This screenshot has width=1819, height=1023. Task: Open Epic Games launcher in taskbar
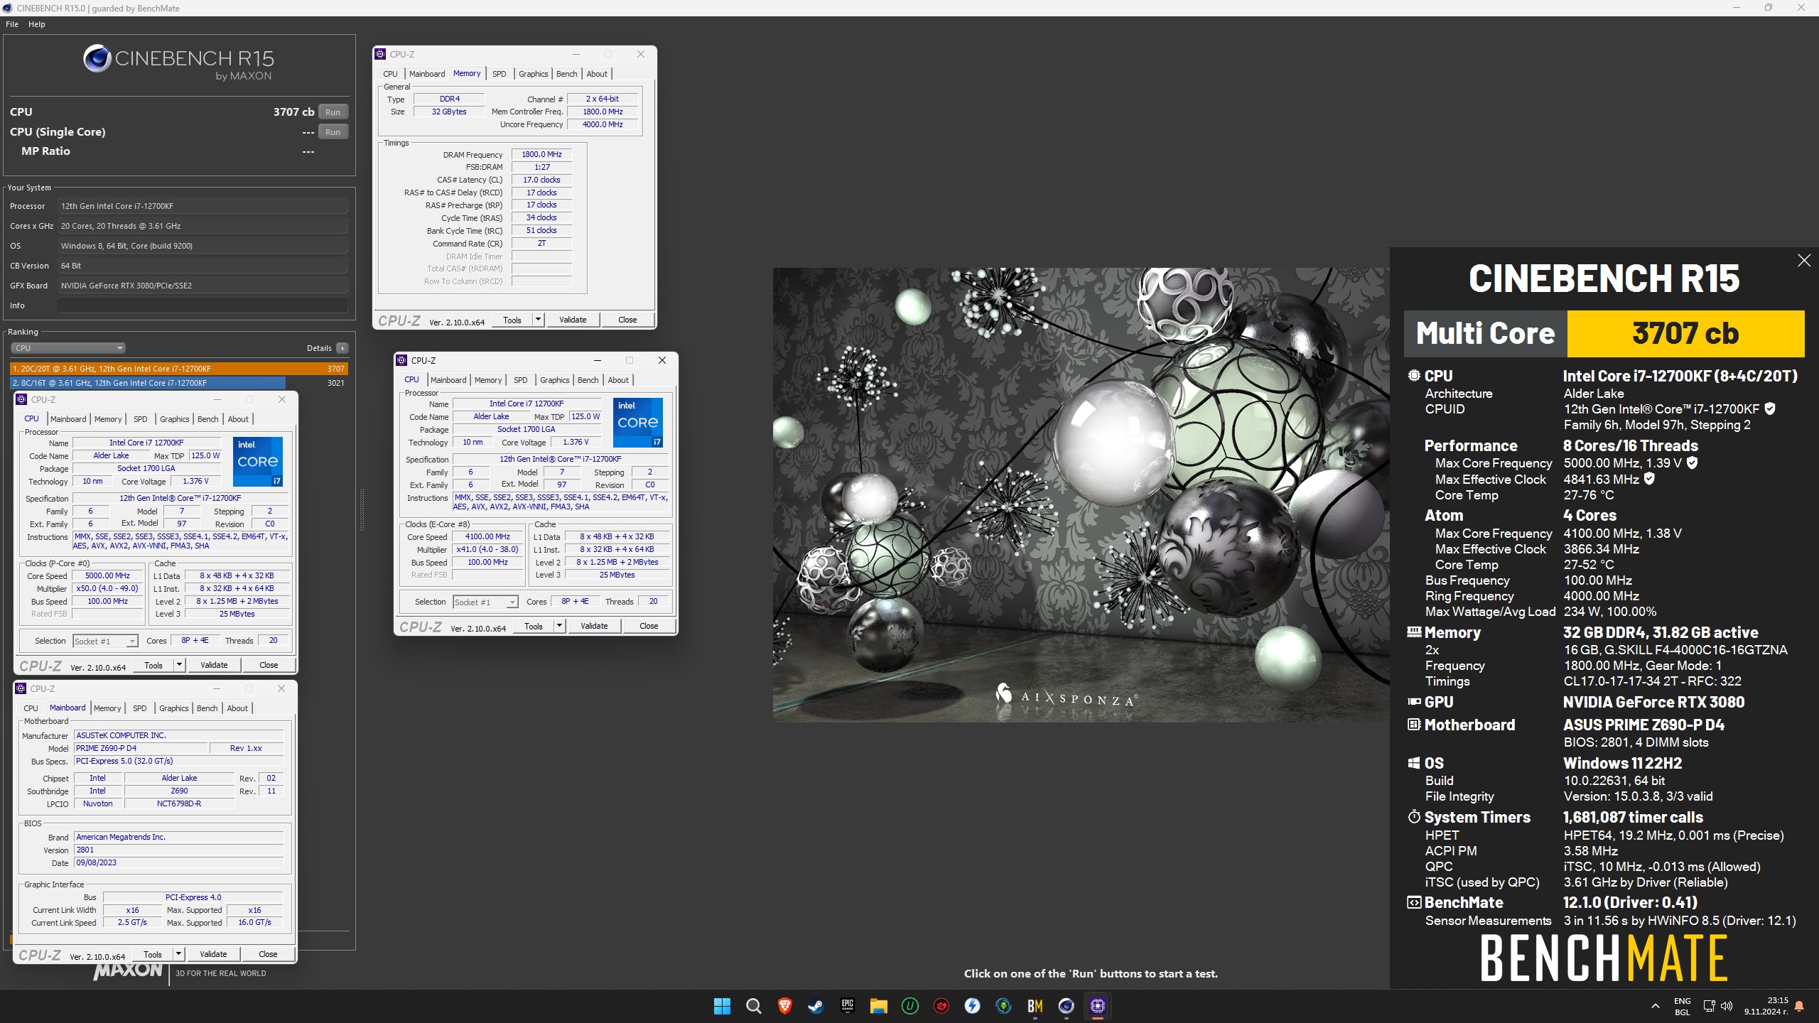click(x=847, y=1006)
